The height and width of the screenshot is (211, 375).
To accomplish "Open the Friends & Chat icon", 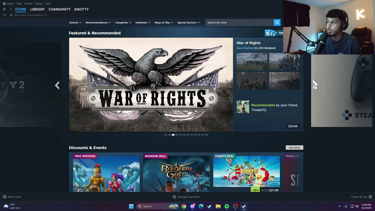I will [x=370, y=197].
